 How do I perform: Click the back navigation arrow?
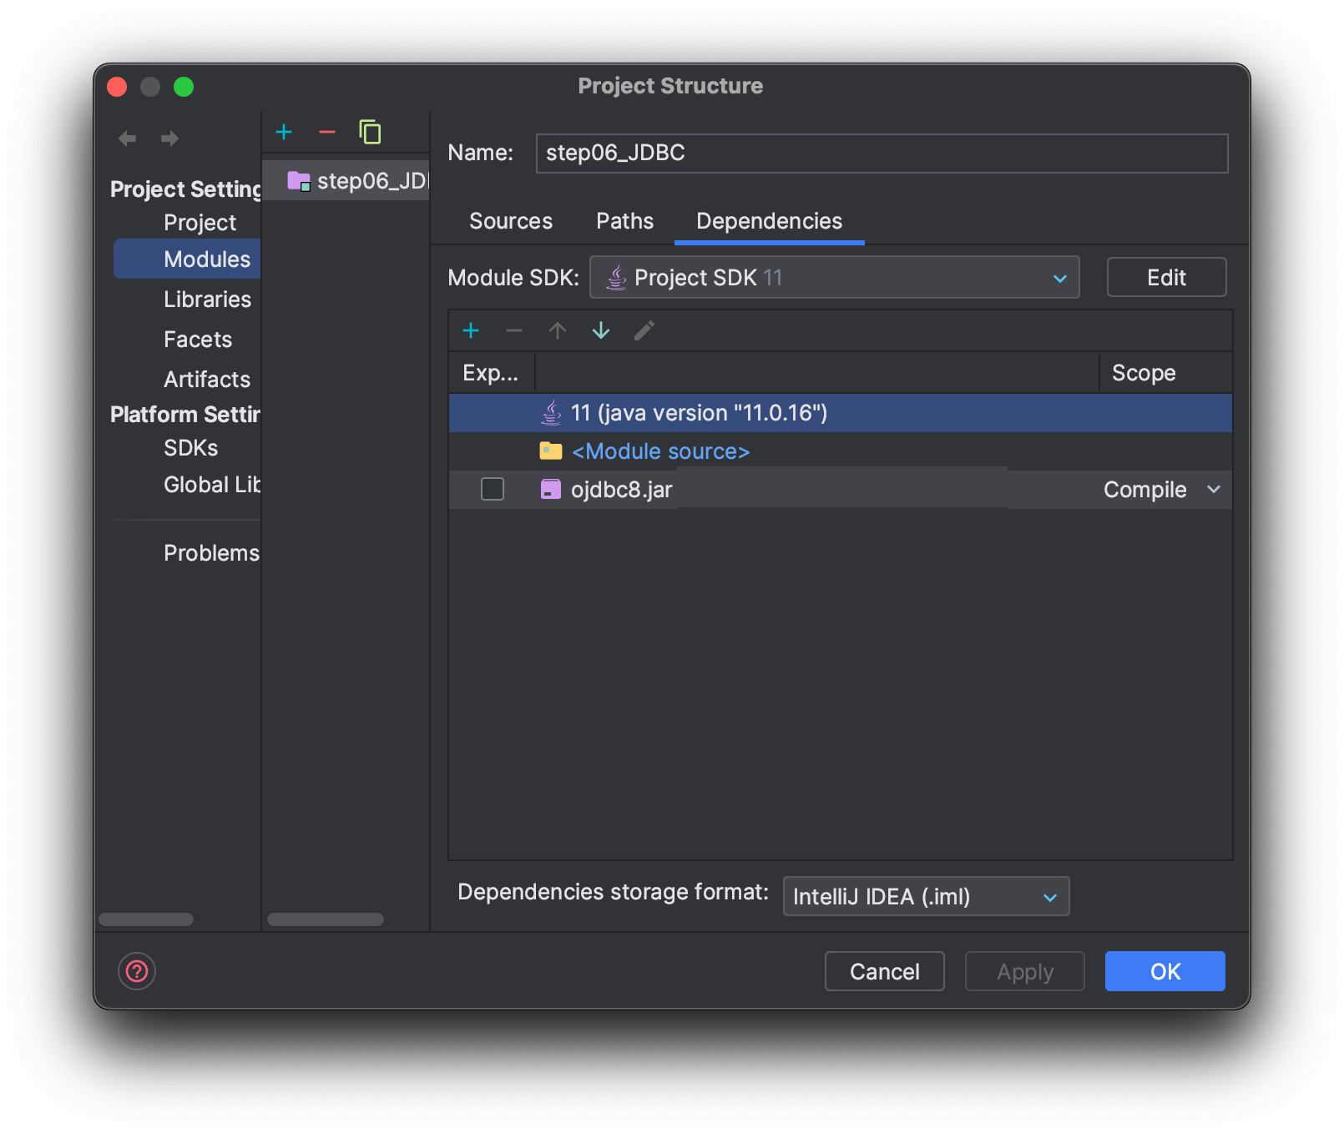[127, 138]
